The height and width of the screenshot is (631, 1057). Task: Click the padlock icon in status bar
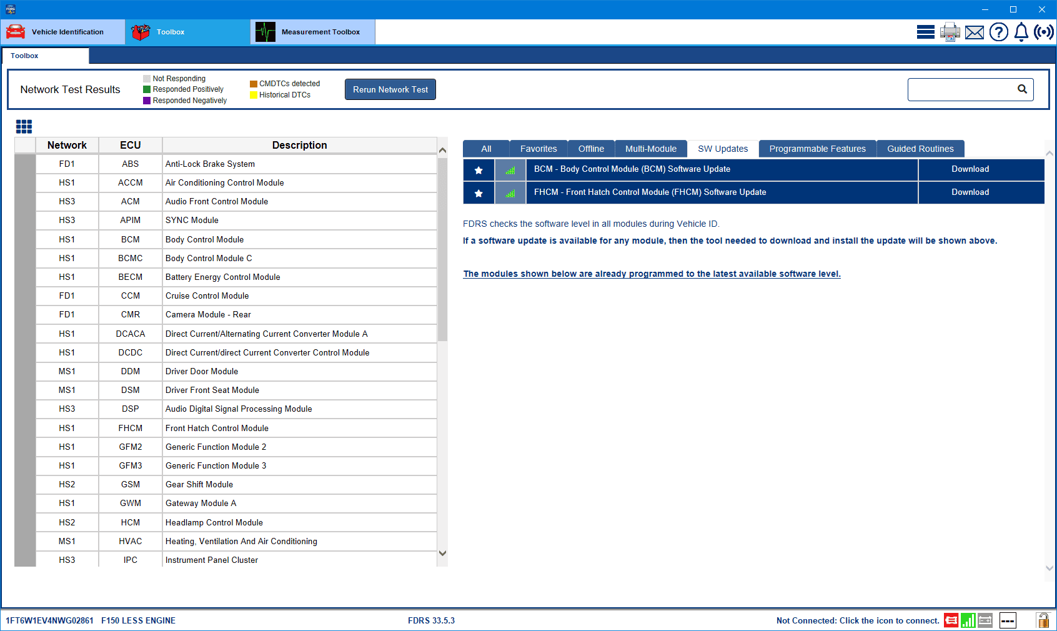(x=1043, y=620)
